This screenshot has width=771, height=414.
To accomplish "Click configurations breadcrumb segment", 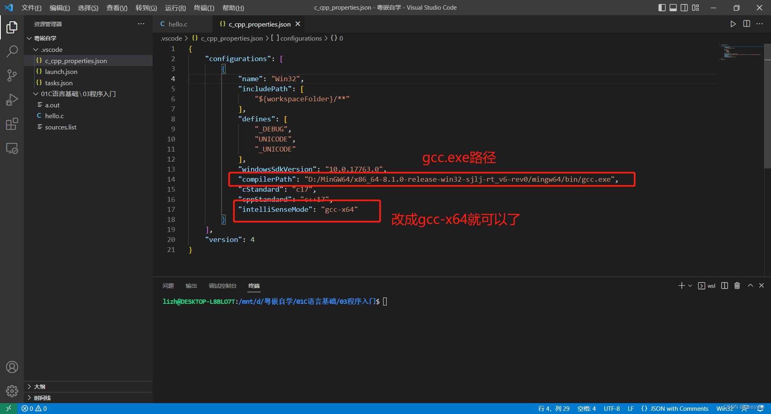I will coord(297,38).
